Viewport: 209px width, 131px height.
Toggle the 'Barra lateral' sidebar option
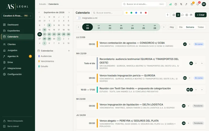[x=11, y=126]
